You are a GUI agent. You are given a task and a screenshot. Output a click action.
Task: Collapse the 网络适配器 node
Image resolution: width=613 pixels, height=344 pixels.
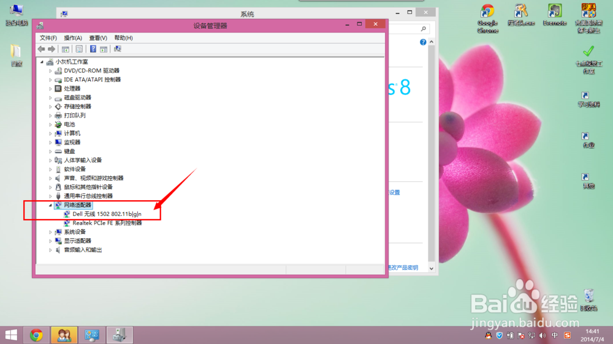pos(50,205)
